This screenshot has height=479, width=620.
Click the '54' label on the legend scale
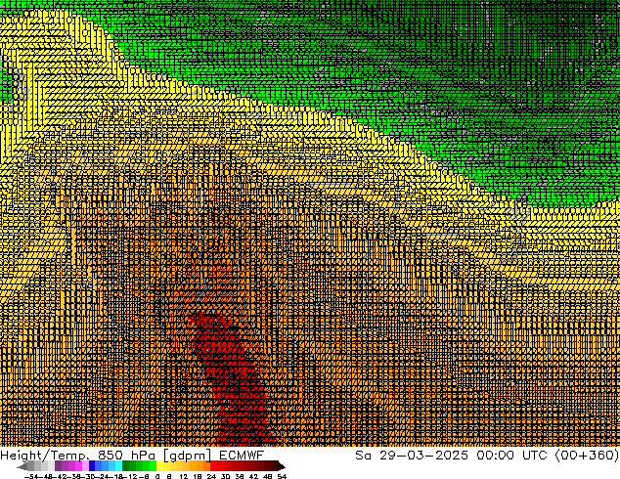(282, 476)
